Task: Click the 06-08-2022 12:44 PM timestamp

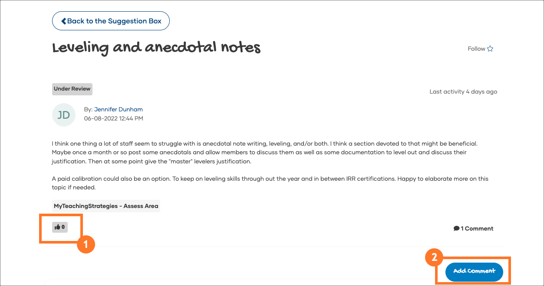Action: pyautogui.click(x=114, y=118)
